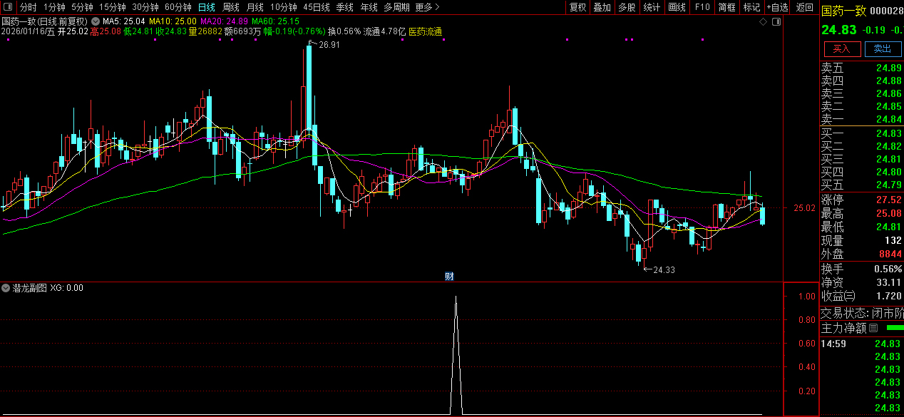Toggle the right info panel icon

[776, 22]
